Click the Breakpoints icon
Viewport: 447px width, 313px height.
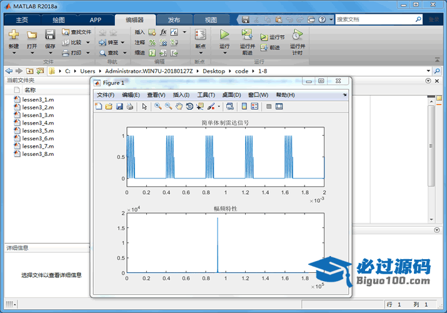pyautogui.click(x=201, y=34)
